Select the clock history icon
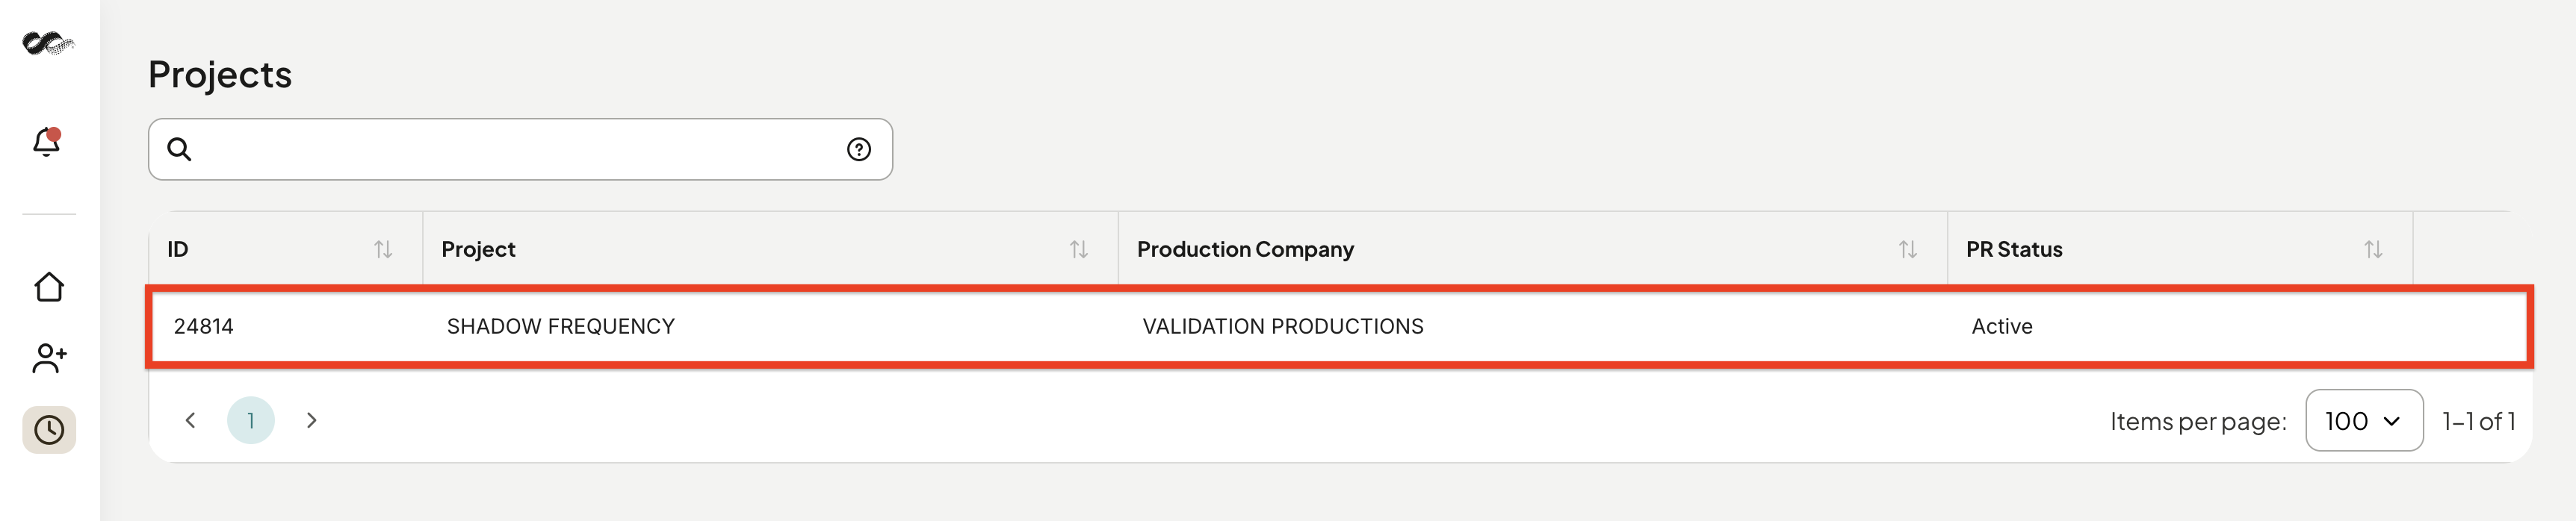The image size is (2576, 521). [x=49, y=430]
